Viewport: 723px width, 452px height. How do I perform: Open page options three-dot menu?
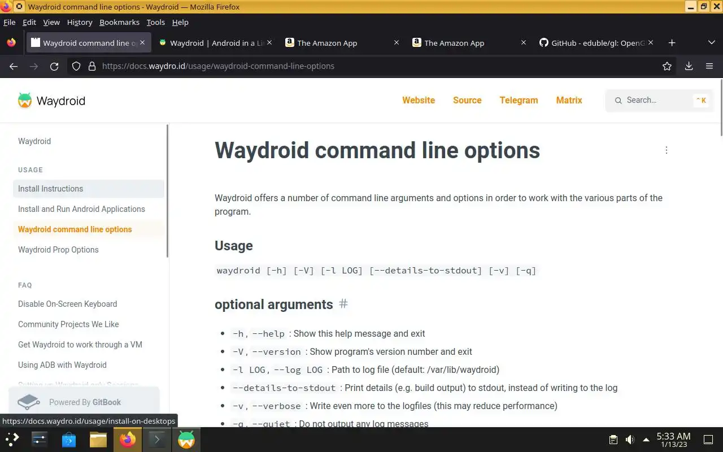(x=667, y=150)
